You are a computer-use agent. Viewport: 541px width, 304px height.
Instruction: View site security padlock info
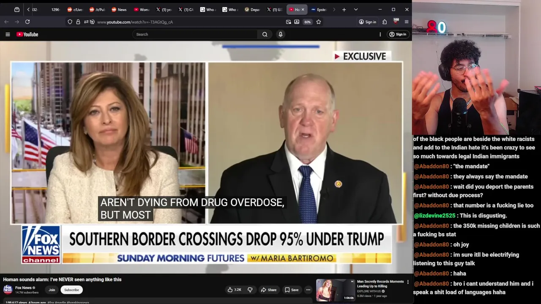coord(78,22)
